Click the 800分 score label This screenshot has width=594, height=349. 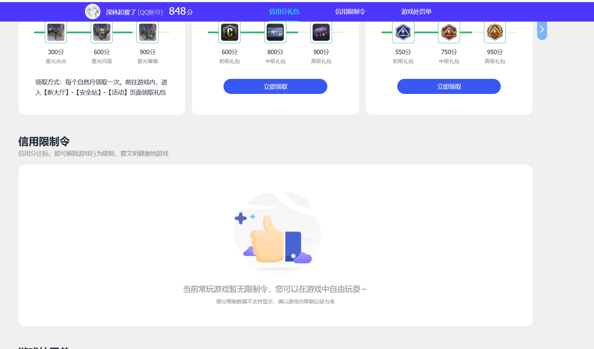tap(275, 52)
